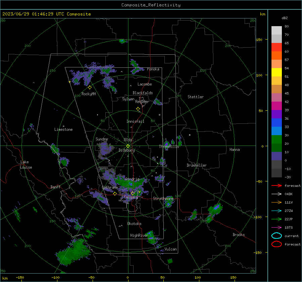
Task: Click the Okotoks town label
Action: [x=134, y=224]
